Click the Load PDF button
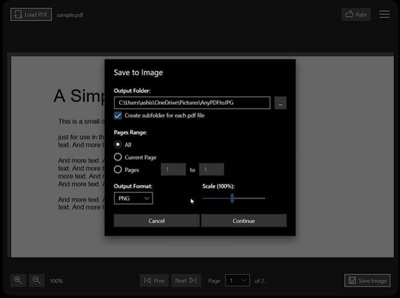 (31, 14)
